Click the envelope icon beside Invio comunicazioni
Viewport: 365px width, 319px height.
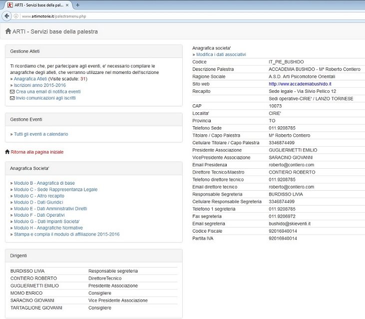tap(12, 98)
